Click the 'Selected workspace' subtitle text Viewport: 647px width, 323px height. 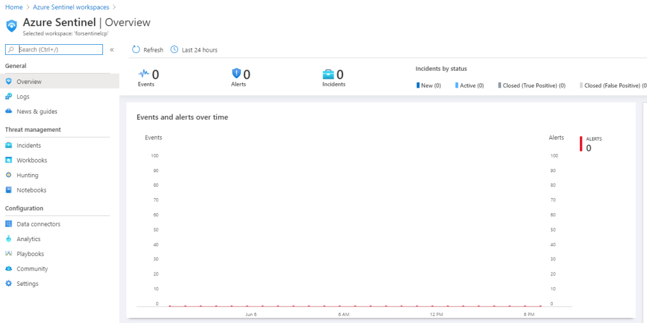point(66,34)
